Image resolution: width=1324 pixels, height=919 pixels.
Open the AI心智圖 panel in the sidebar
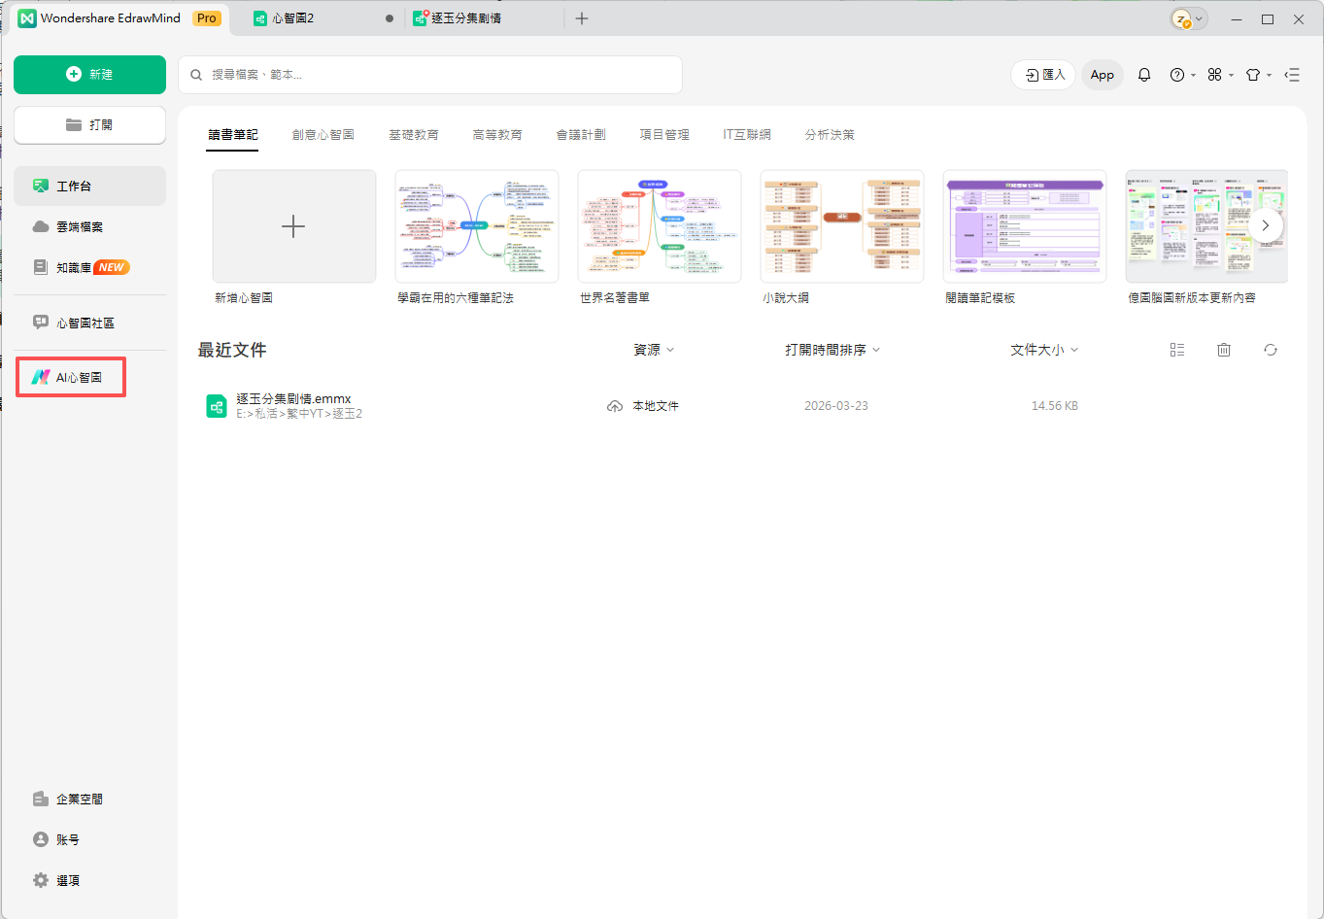[x=70, y=377]
